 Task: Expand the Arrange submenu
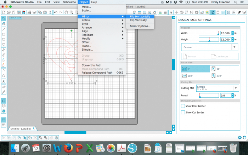click(102, 28)
